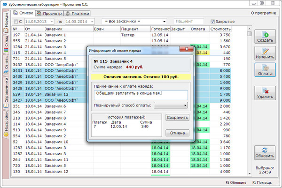Select row 264 Заказчик 11

click(122, 160)
